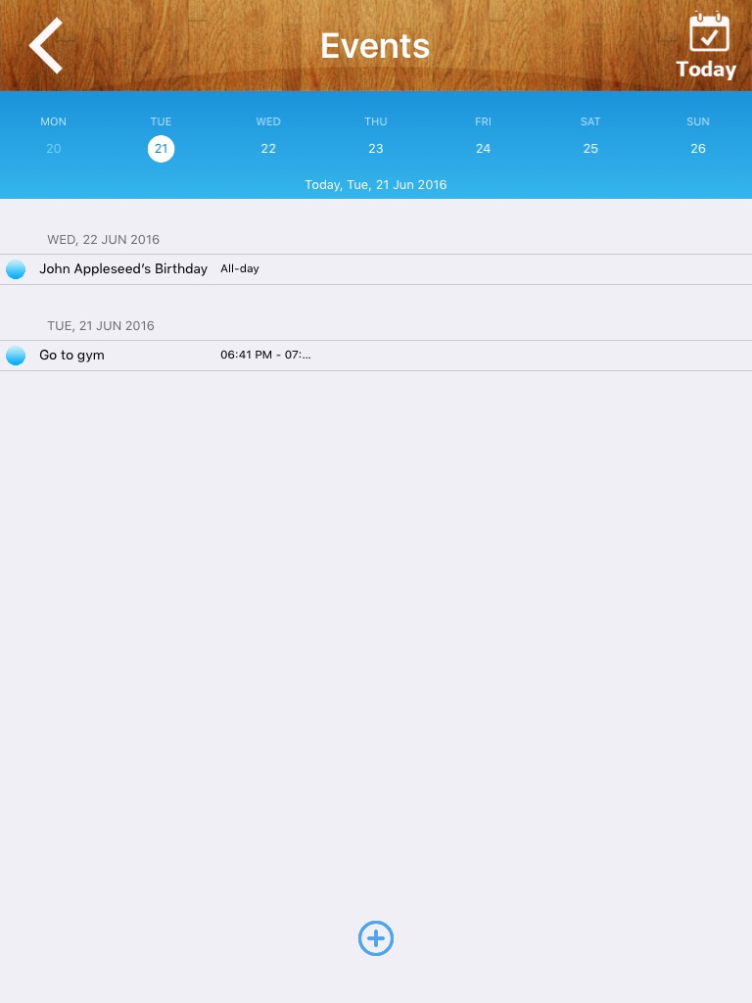The image size is (752, 1003).
Task: Jump to today with the Today calendar icon
Action: tap(706, 45)
